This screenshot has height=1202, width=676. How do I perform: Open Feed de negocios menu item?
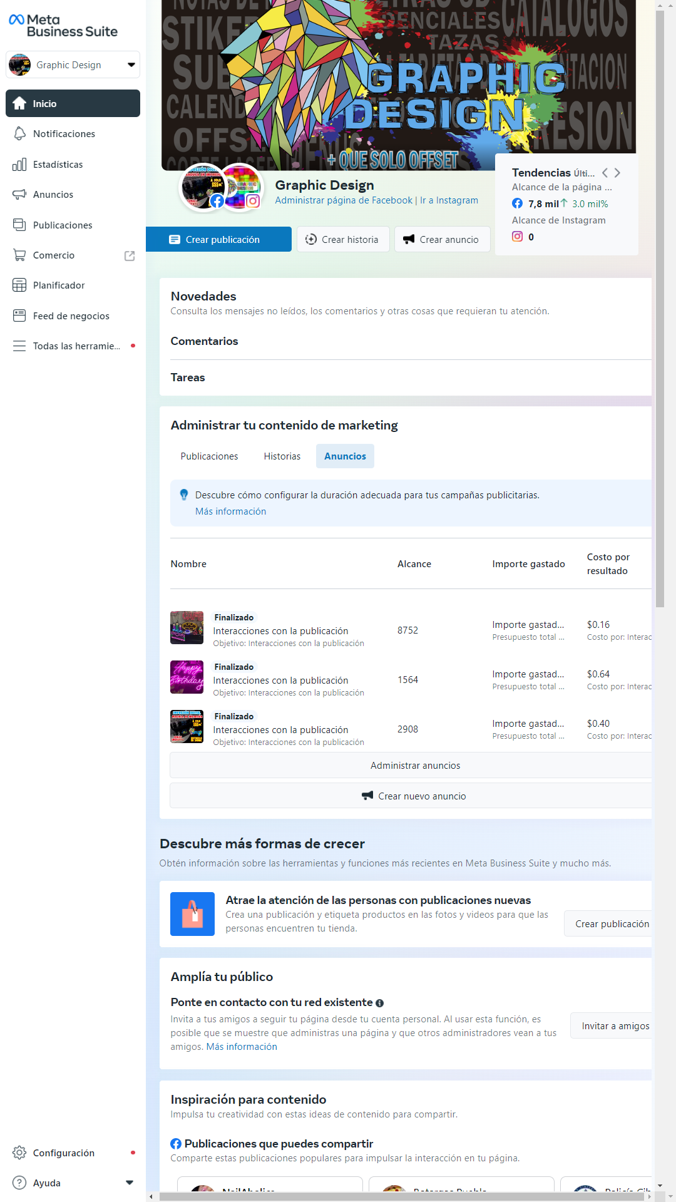pyautogui.click(x=73, y=316)
